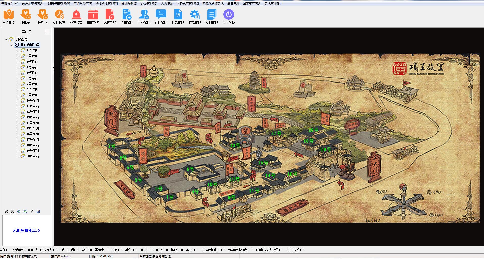
Task: Select 2号商铺 in the tree
Action: pos(32,56)
